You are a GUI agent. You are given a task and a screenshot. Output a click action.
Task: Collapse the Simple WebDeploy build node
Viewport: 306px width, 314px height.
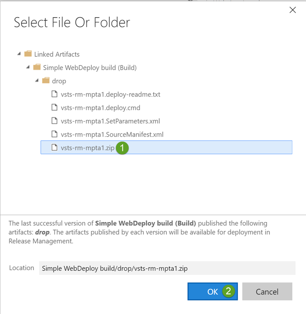coord(28,67)
